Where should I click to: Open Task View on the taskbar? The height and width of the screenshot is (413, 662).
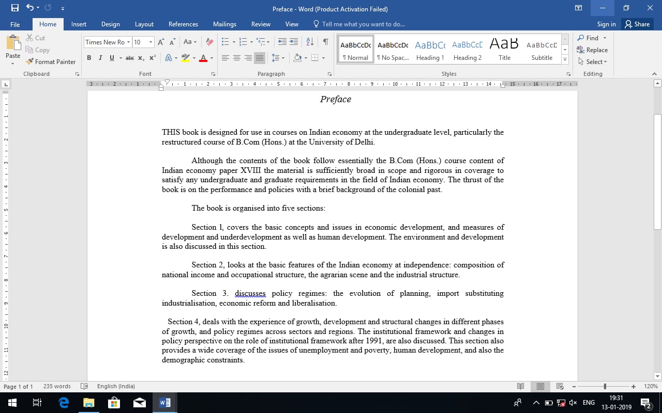click(37, 403)
